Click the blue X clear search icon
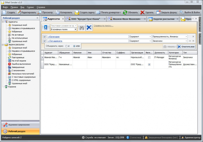The image size is (203, 142). 89,28
